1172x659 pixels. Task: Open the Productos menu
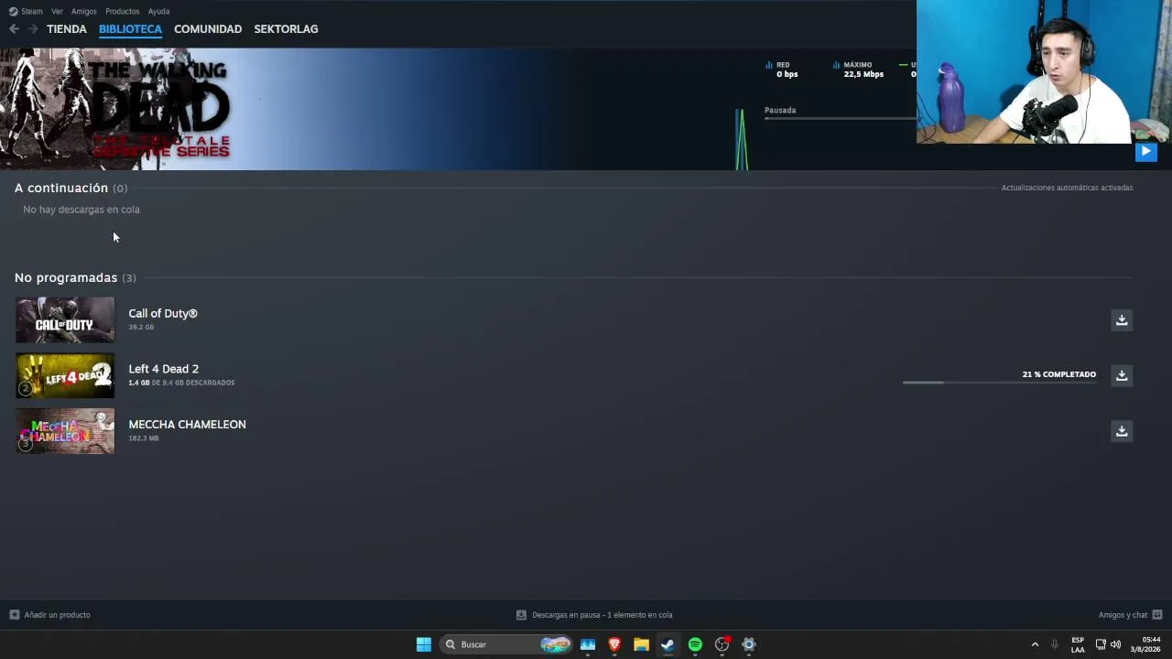coord(122,11)
